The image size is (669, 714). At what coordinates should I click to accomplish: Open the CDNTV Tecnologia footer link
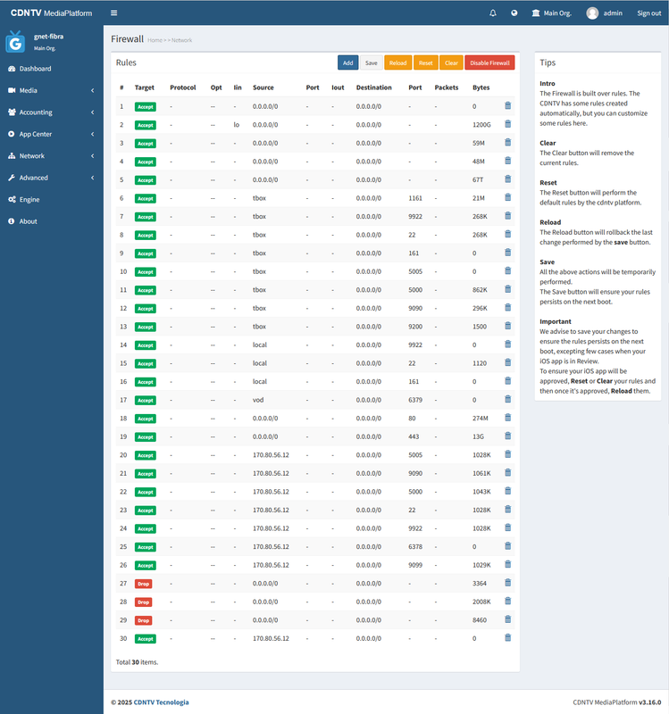click(161, 702)
